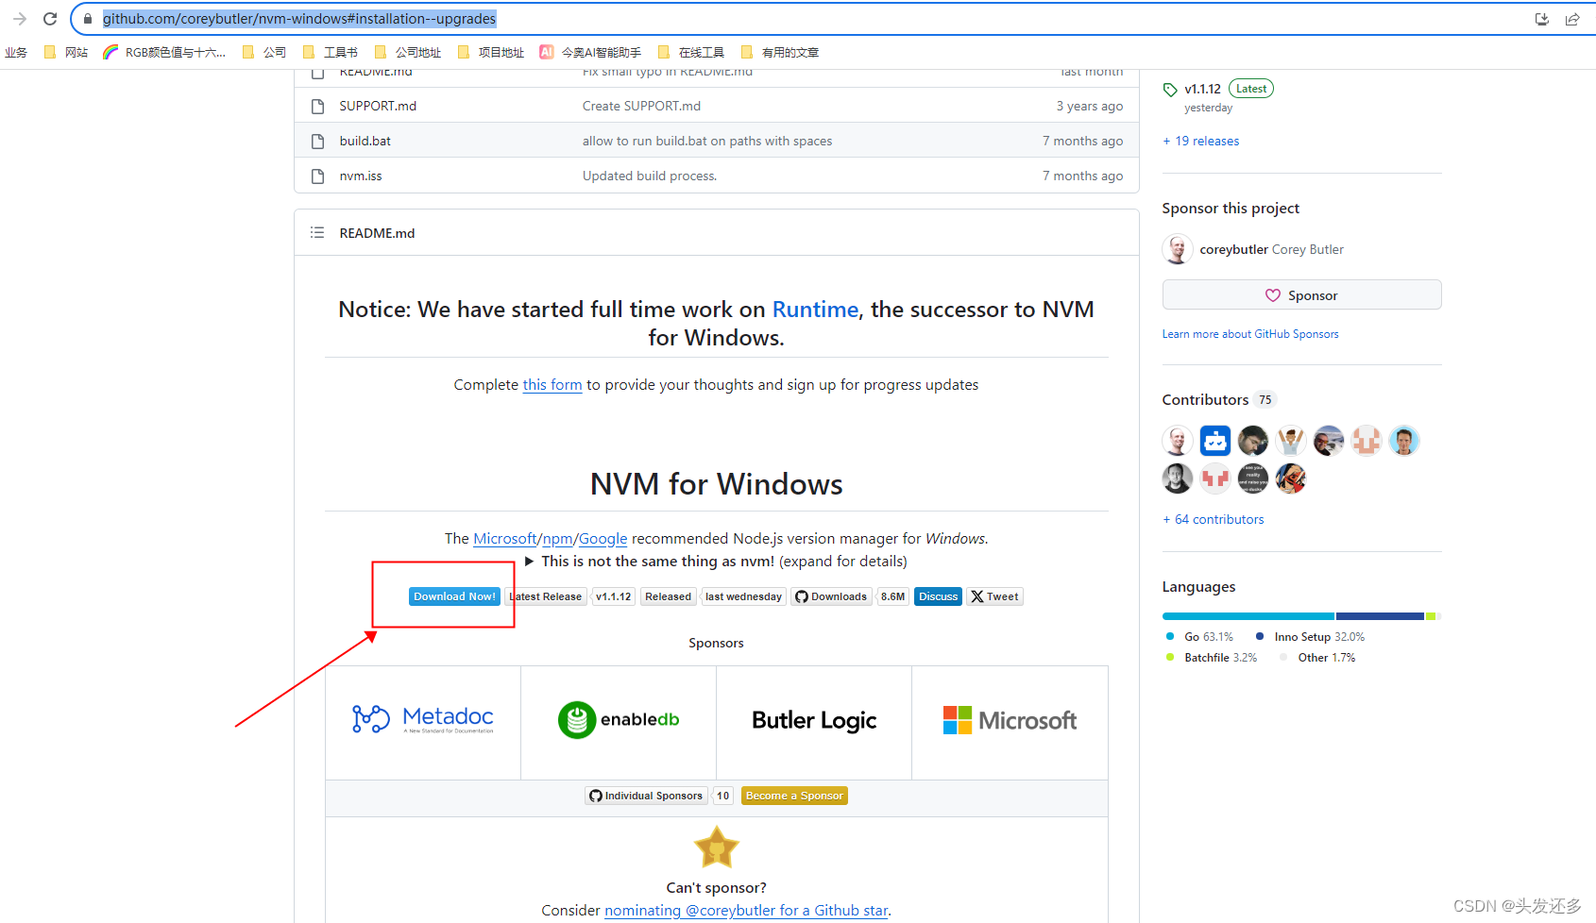Image resolution: width=1596 pixels, height=923 pixels.
Task: Click the Metadoc sponsor logo
Action: (x=423, y=719)
